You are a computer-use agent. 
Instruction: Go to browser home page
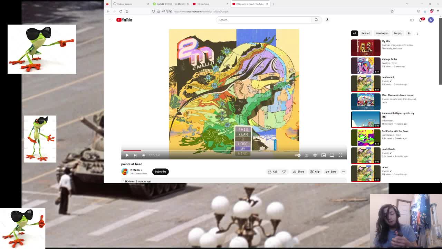click(127, 11)
